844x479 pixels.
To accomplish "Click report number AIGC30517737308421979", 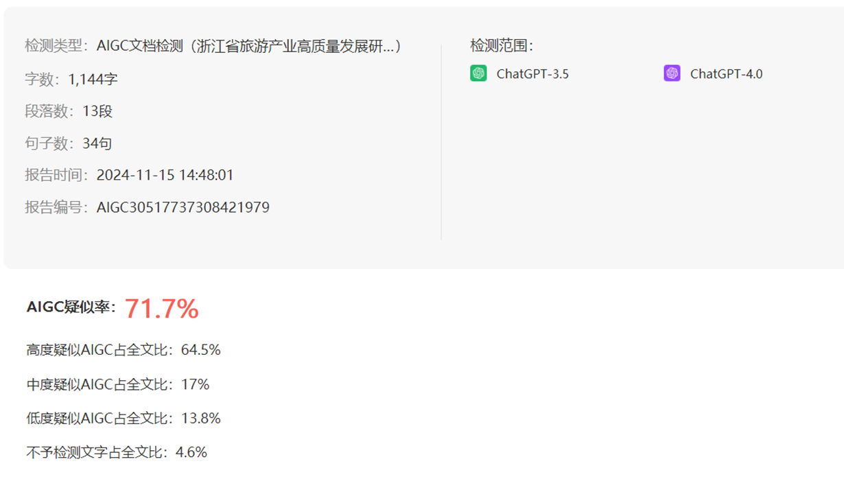I will [183, 207].
